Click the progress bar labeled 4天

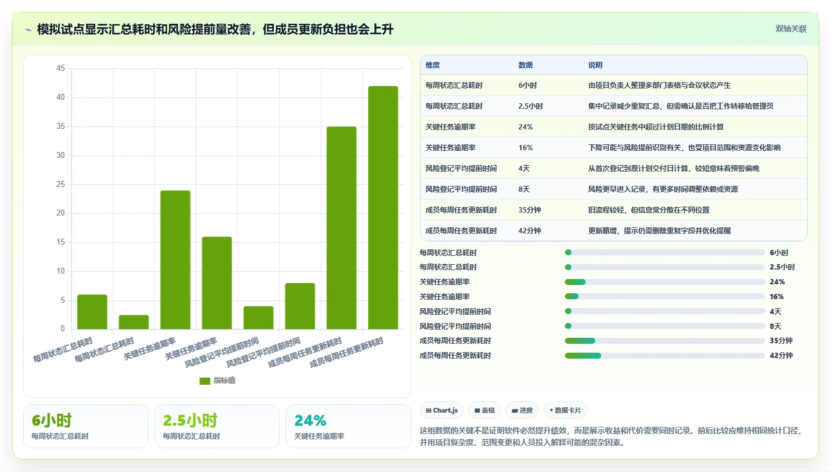(665, 311)
